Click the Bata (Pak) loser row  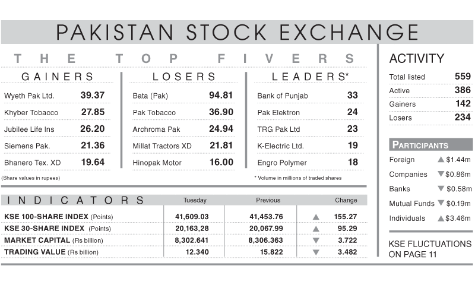coord(183,96)
